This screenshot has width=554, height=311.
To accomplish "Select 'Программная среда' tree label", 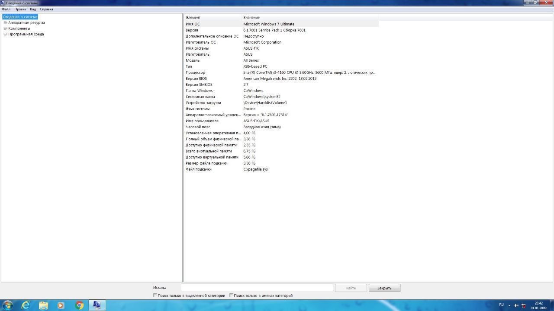I will click(26, 34).
